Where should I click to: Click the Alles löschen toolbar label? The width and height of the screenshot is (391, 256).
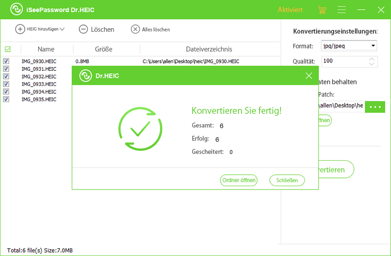(x=156, y=29)
